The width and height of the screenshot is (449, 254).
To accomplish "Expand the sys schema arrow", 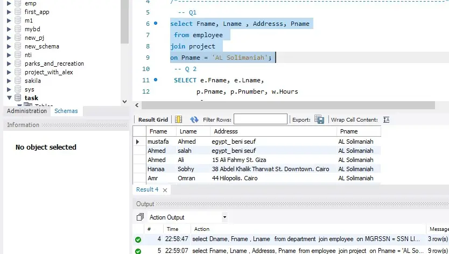I will tap(9, 89).
